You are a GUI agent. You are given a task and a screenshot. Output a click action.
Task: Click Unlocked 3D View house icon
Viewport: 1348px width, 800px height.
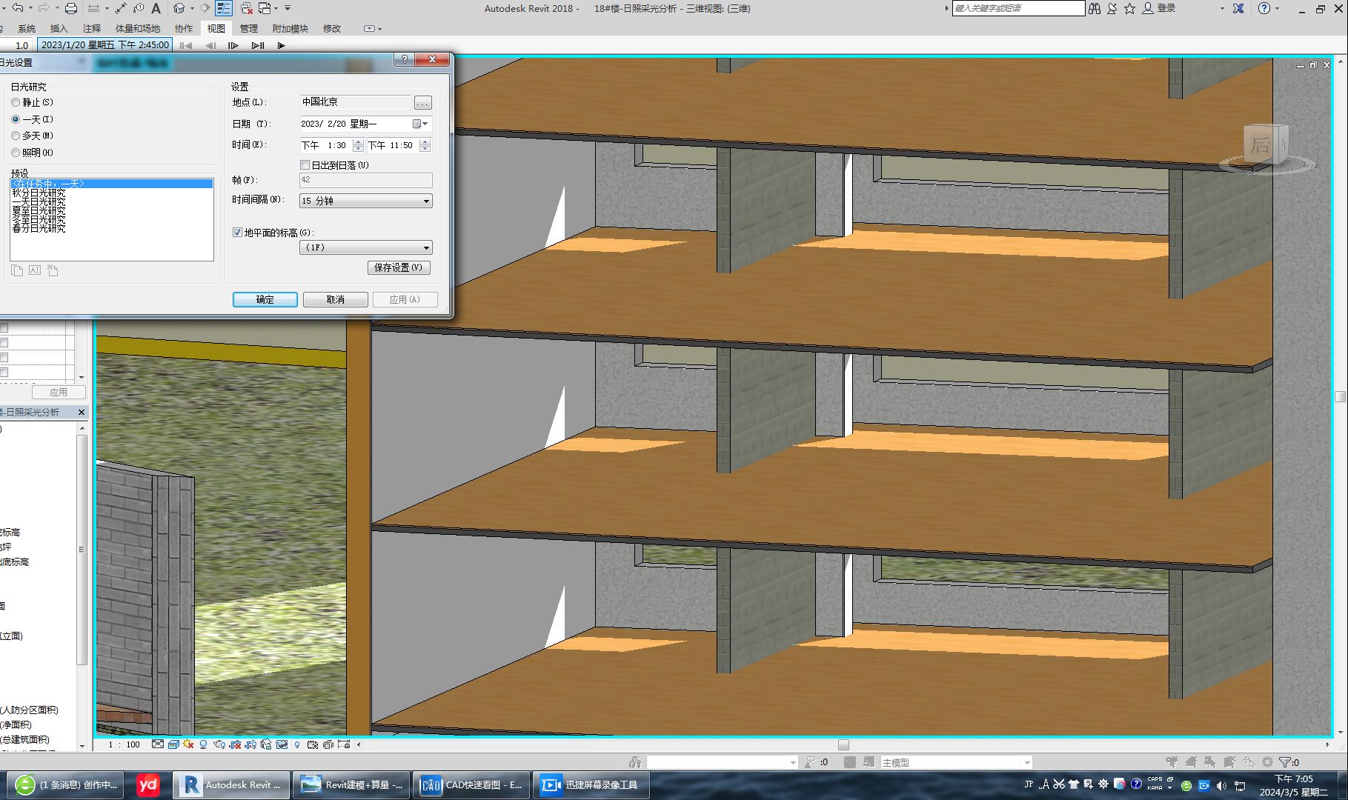tap(266, 744)
